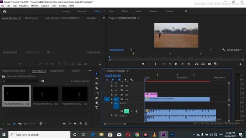Click Automate to Sequence icon
The image size is (246, 138).
pyautogui.click(x=64, y=123)
